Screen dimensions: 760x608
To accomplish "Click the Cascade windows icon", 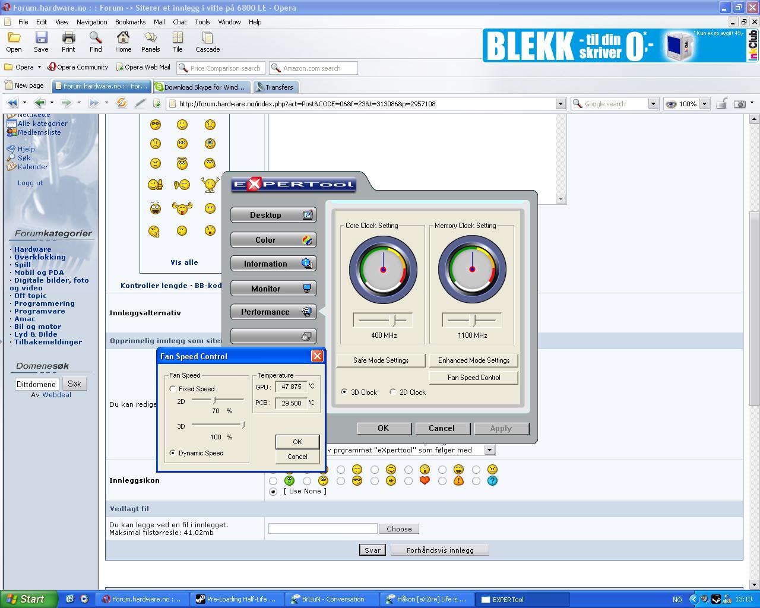I will [x=207, y=42].
